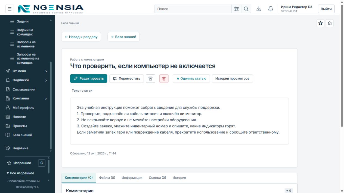
Task: Switch to История tab
Action: click(179, 178)
